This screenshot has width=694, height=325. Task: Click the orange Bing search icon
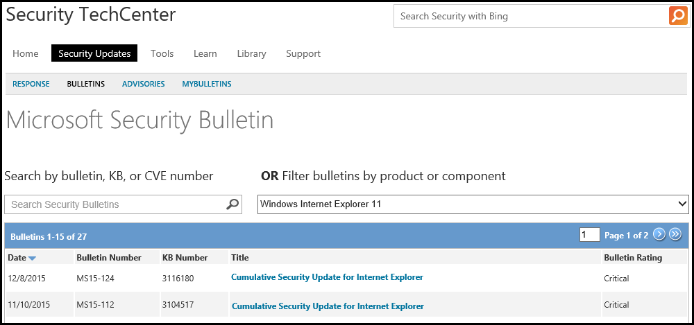pyautogui.click(x=678, y=16)
